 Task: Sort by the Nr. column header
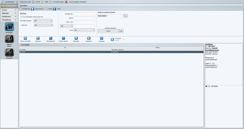(65, 48)
